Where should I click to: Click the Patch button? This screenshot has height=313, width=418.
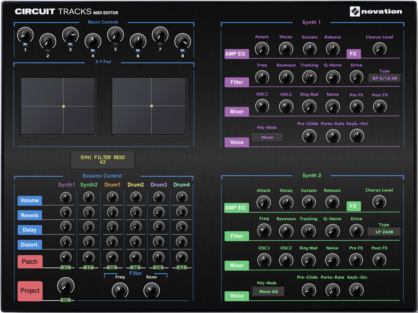[30, 262]
